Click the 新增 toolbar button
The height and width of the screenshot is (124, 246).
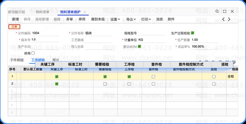coord(15,19)
